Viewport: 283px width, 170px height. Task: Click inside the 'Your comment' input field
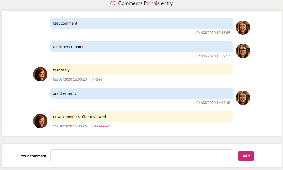pos(142,156)
